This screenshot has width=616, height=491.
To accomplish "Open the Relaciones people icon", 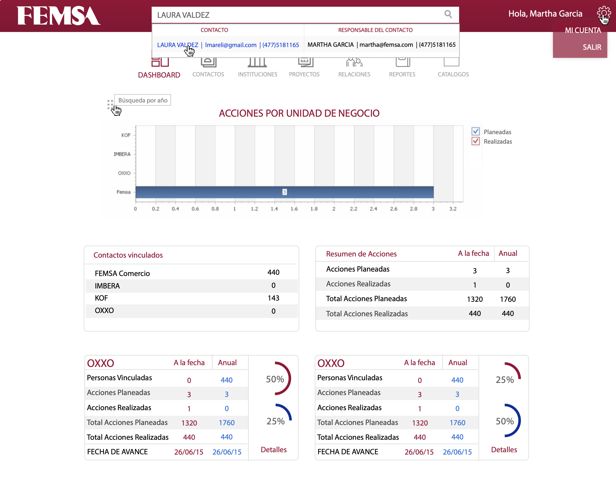I will click(354, 62).
